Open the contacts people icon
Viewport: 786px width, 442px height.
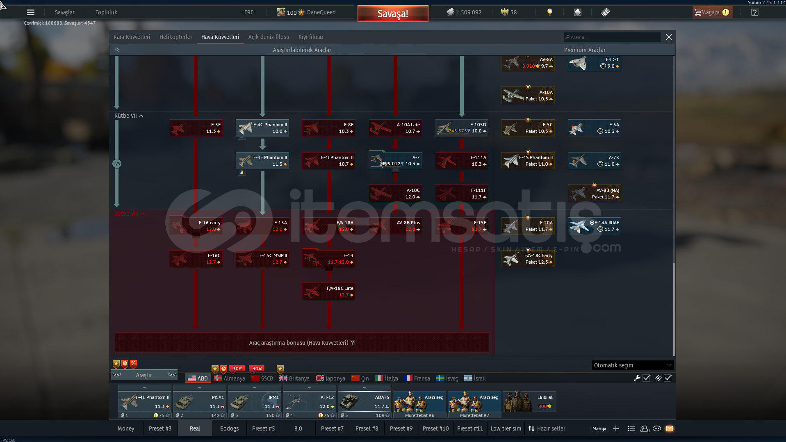pyautogui.click(x=645, y=428)
